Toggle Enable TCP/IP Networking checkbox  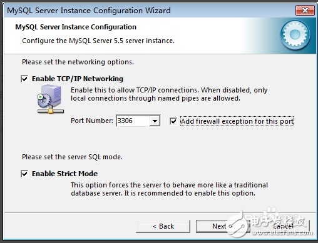[24, 79]
